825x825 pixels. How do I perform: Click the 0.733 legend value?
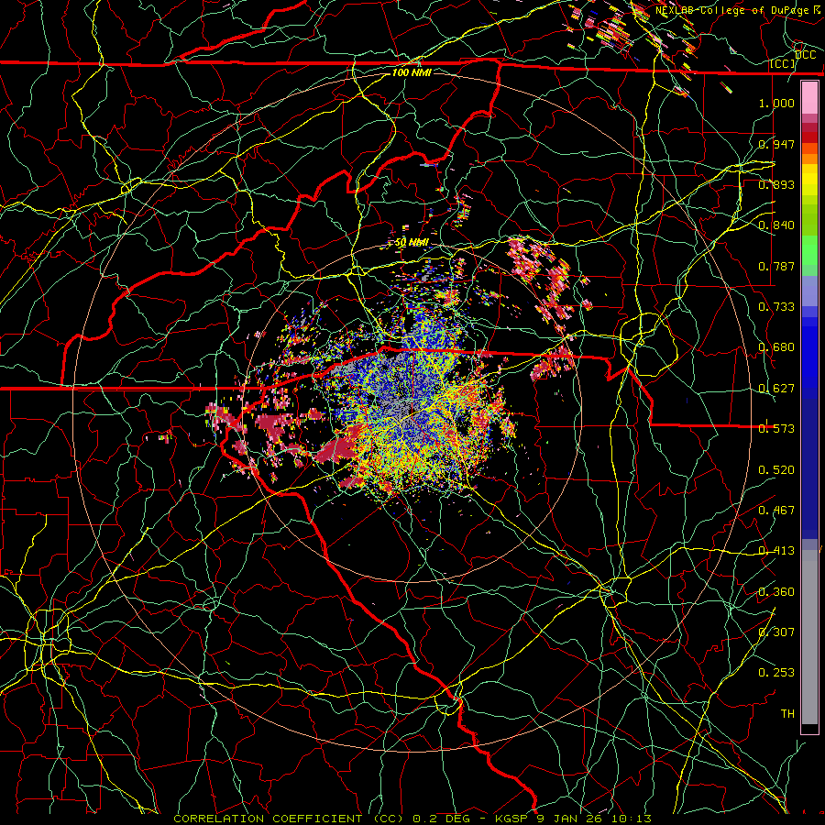[x=776, y=307]
